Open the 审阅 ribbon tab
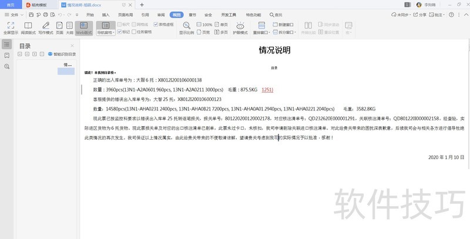The height and width of the screenshot is (239, 470). click(x=160, y=15)
